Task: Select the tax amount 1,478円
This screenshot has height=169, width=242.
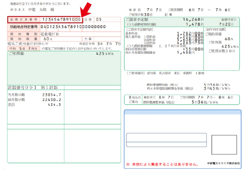Action: pos(195,24)
